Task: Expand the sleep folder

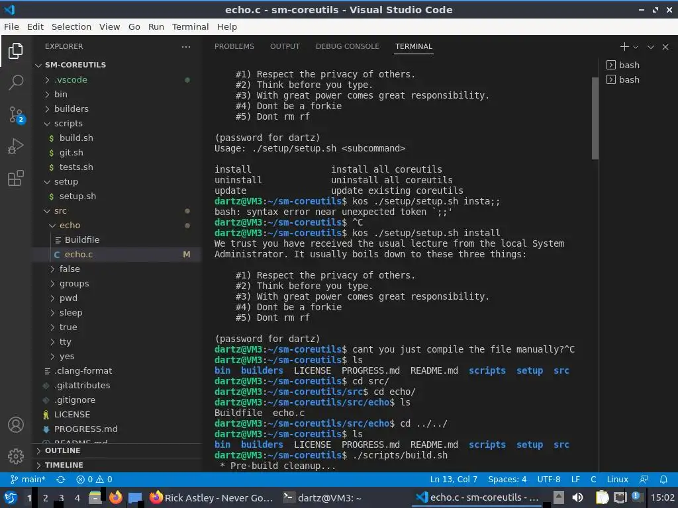Action: (x=117, y=313)
